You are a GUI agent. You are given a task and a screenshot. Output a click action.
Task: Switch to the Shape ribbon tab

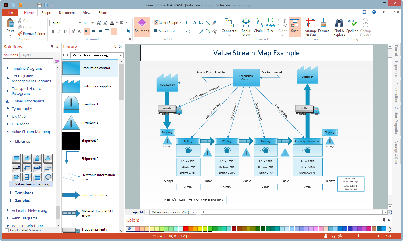(x=46, y=13)
